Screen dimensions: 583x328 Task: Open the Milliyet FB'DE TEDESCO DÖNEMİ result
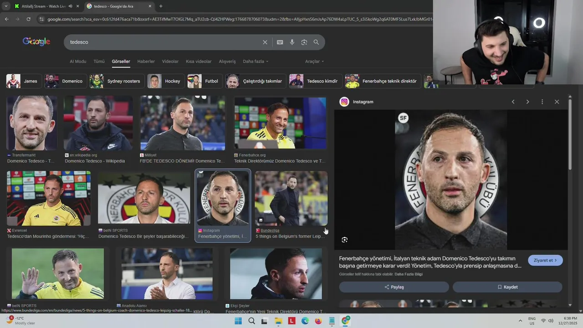point(183,123)
